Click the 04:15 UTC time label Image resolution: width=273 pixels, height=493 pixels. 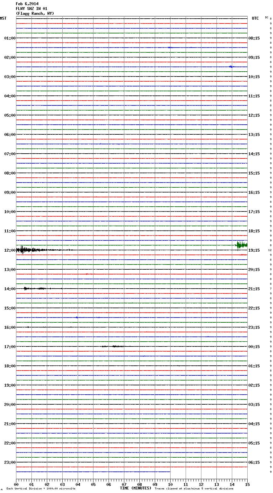[x=254, y=424]
